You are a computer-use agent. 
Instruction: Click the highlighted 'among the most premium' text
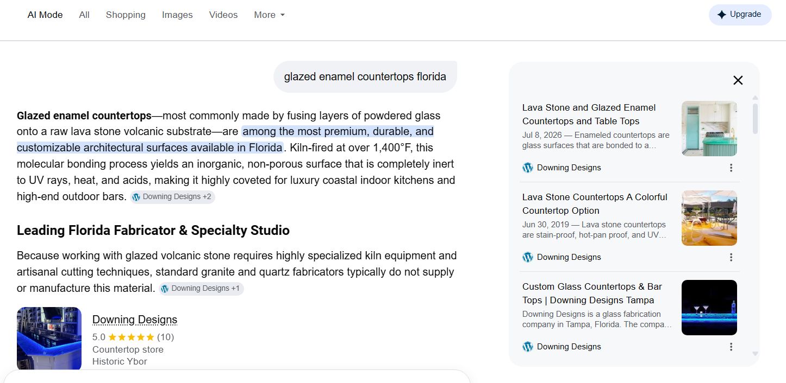(x=225, y=139)
